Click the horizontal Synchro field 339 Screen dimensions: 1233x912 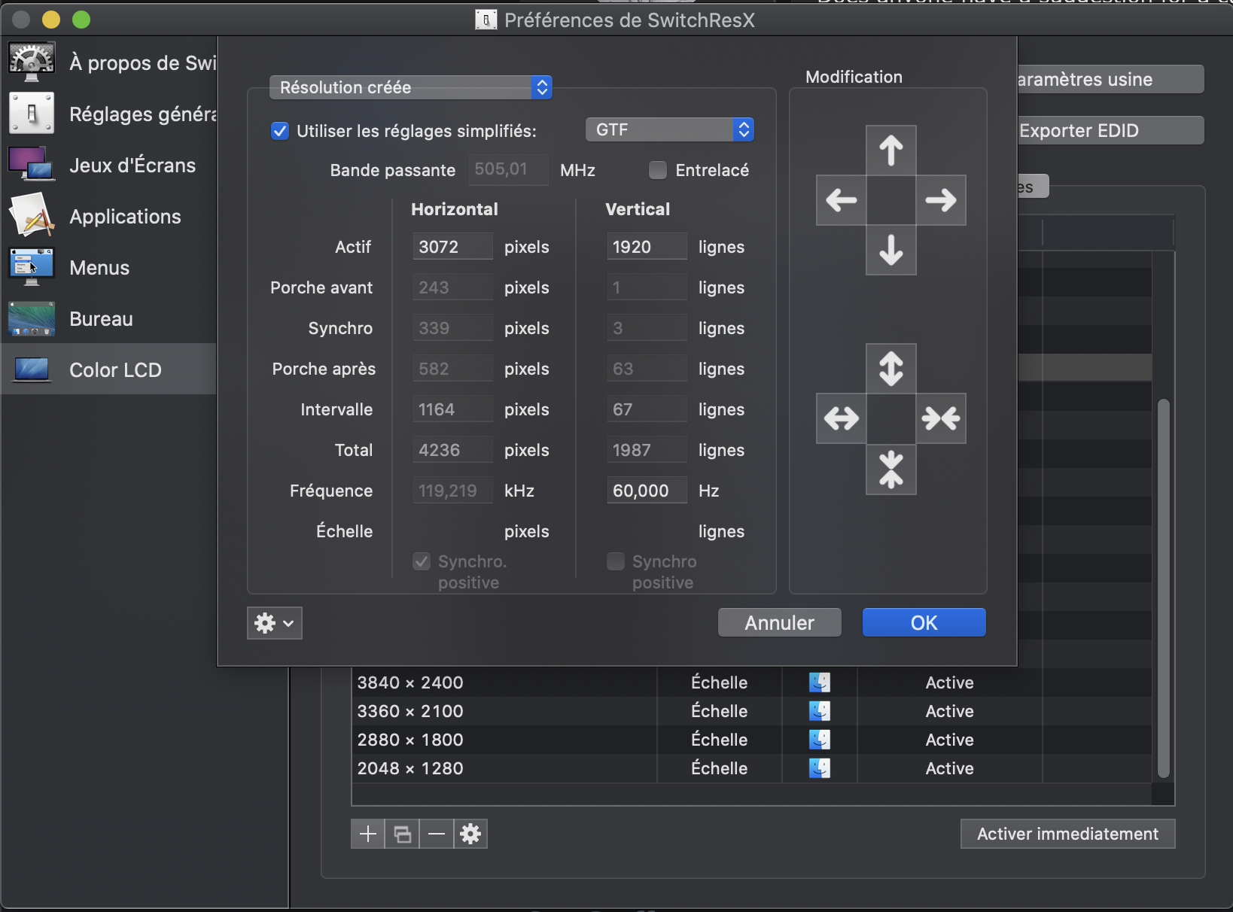click(x=453, y=328)
